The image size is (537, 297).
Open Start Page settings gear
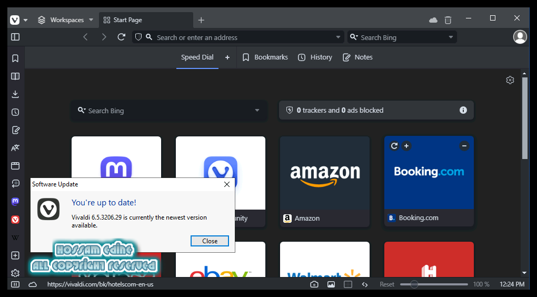pyautogui.click(x=510, y=80)
